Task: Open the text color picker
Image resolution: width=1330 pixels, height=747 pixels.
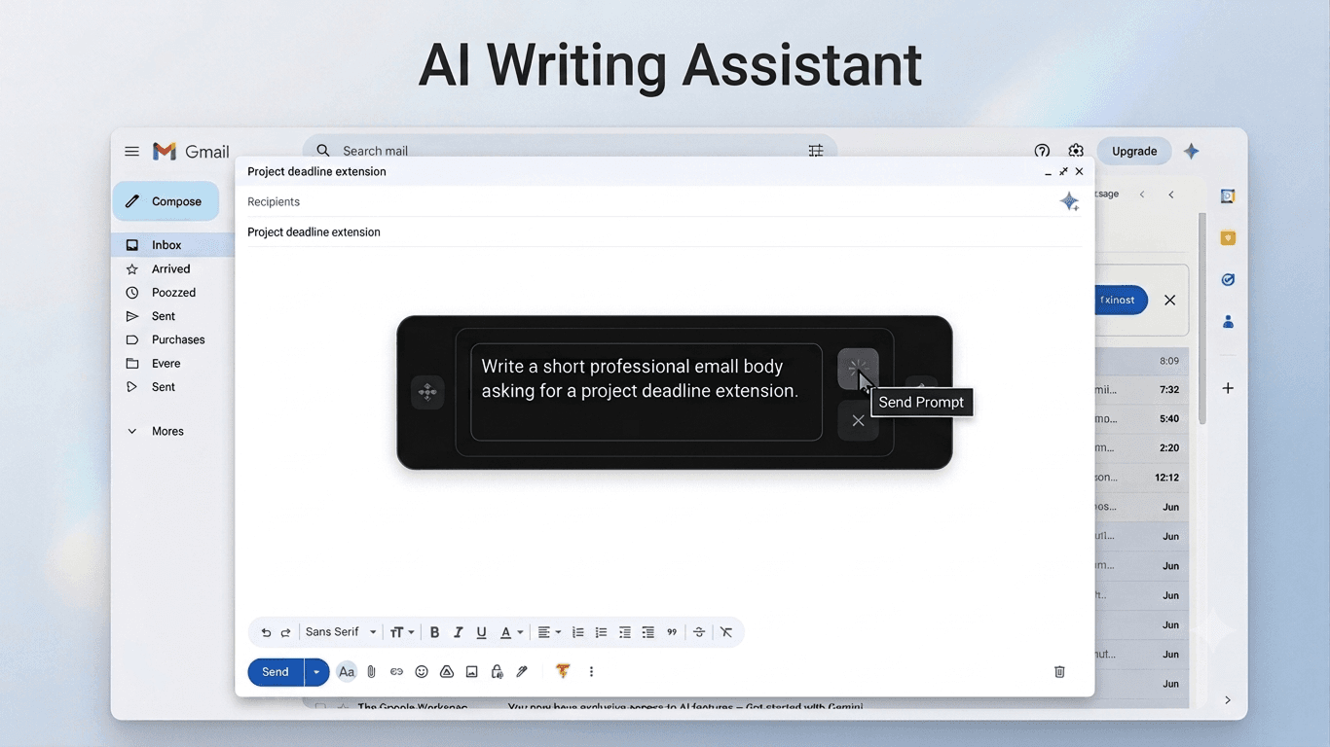Action: (x=511, y=632)
